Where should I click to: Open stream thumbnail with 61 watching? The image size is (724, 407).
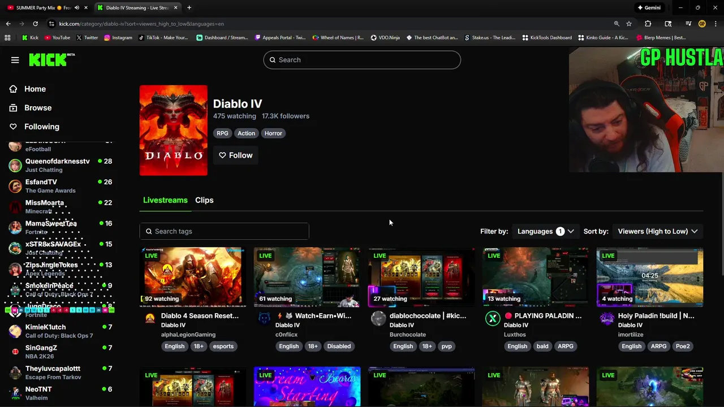click(x=307, y=277)
